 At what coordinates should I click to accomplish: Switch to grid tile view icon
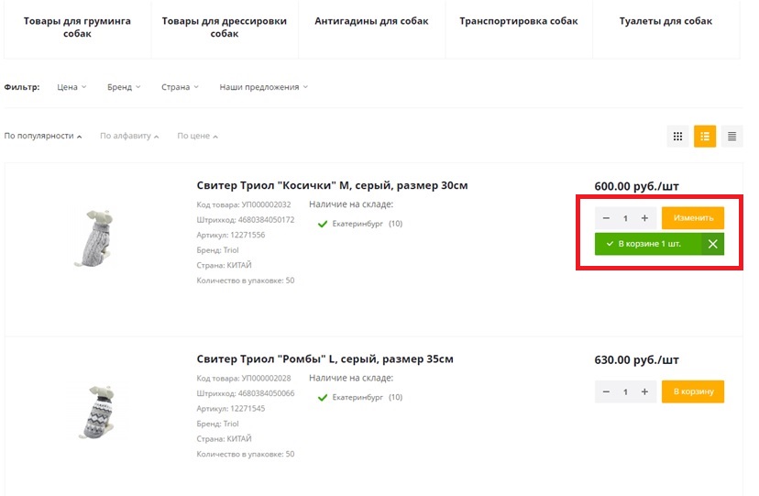click(677, 137)
